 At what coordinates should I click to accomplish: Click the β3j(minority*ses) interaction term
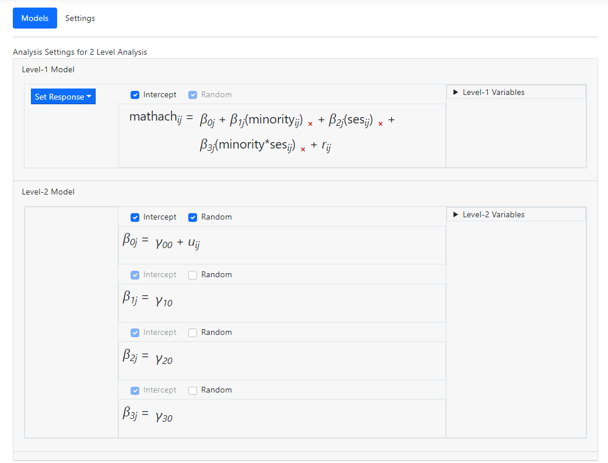pyautogui.click(x=247, y=145)
